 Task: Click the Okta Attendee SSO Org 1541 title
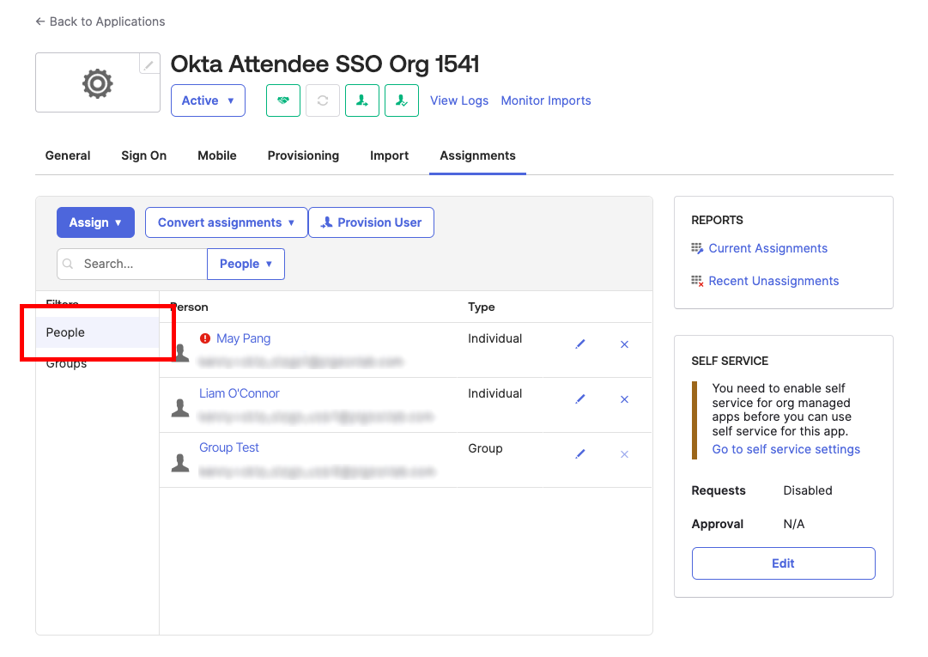point(324,64)
